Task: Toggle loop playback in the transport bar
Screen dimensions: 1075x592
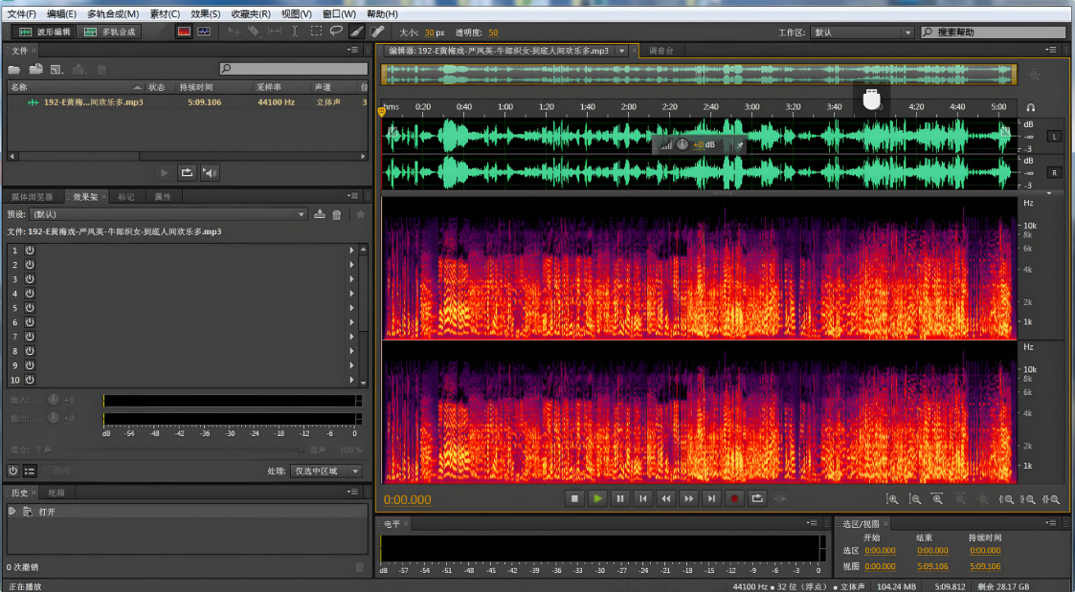Action: click(757, 499)
